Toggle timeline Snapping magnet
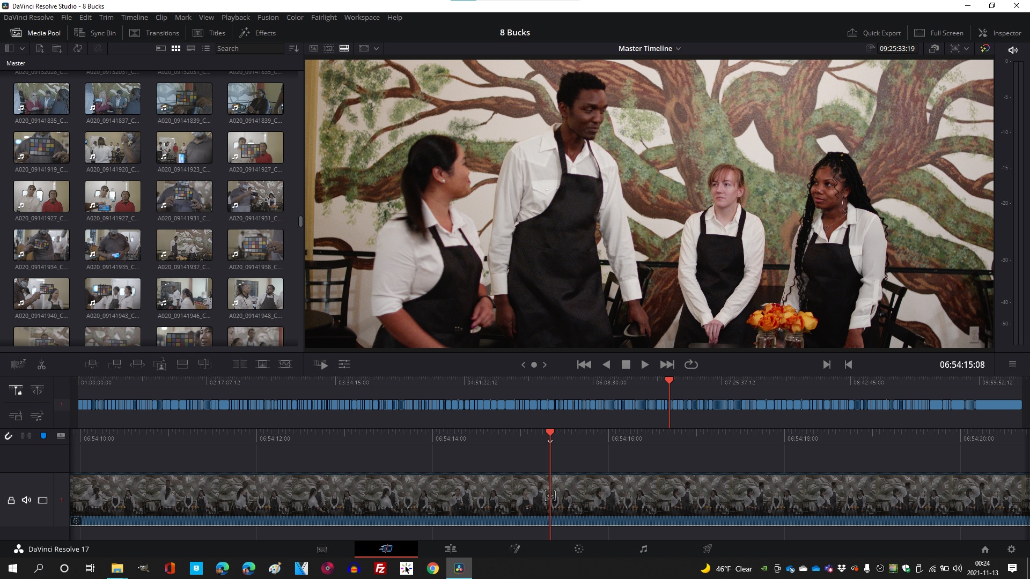1030x579 pixels. [x=9, y=436]
